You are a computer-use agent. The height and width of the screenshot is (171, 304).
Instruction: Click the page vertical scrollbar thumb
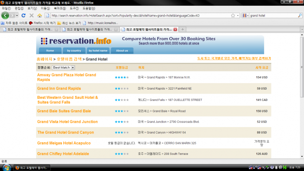(x=302, y=67)
